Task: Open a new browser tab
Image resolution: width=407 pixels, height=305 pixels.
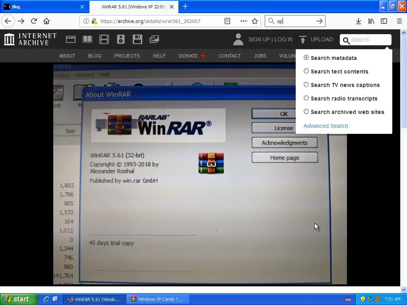Action: click(x=185, y=6)
